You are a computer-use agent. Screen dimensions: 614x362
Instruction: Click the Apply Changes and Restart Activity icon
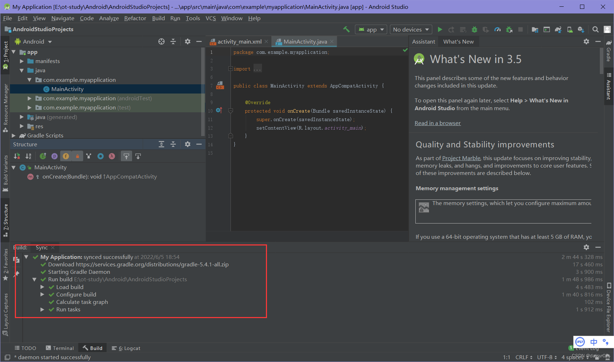451,29
